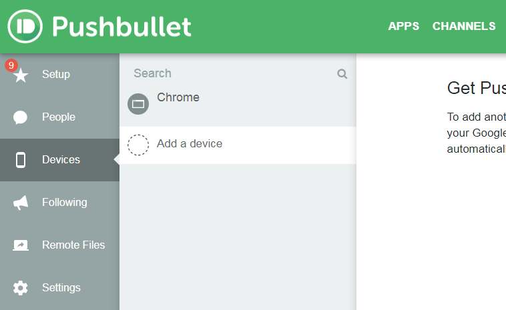Open the APPS menu

404,27
